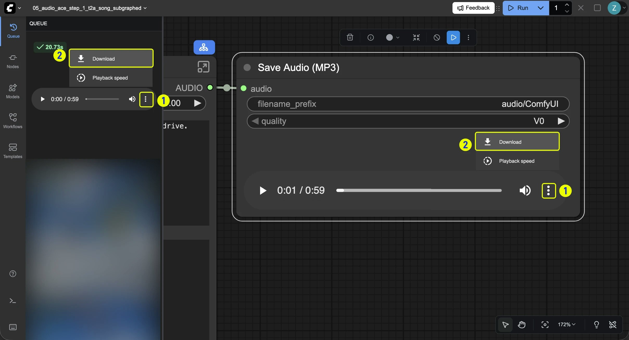Open the Run mode dropdown arrow
The height and width of the screenshot is (340, 629).
(x=540, y=8)
